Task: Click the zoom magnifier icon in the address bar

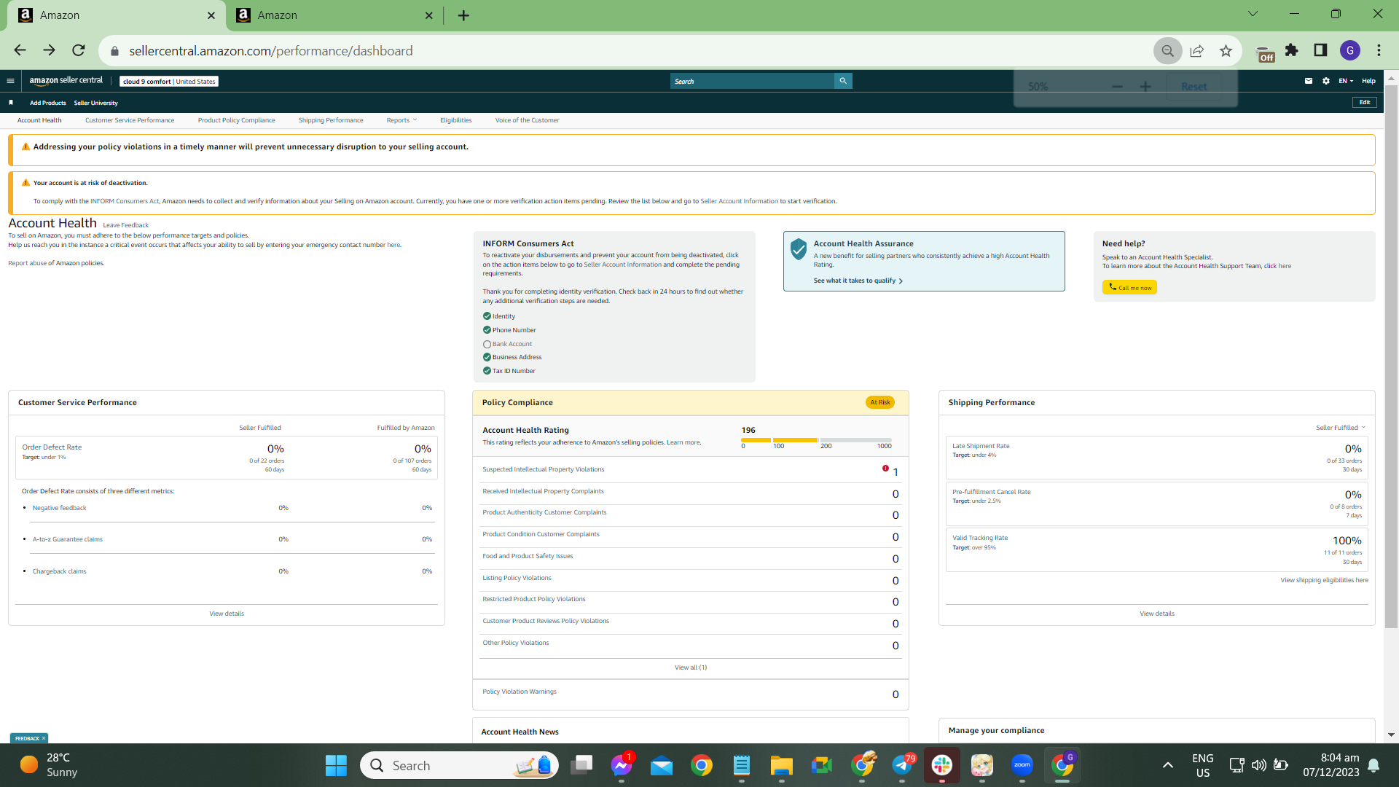Action: [1167, 51]
